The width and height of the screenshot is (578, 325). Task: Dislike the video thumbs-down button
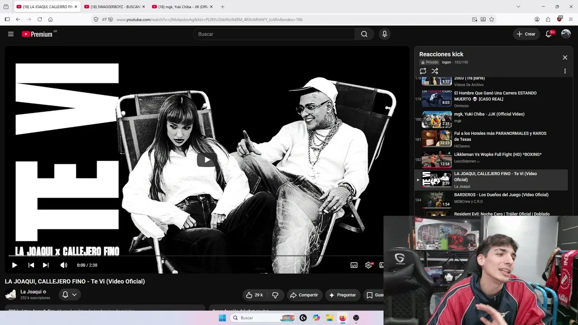(275, 295)
